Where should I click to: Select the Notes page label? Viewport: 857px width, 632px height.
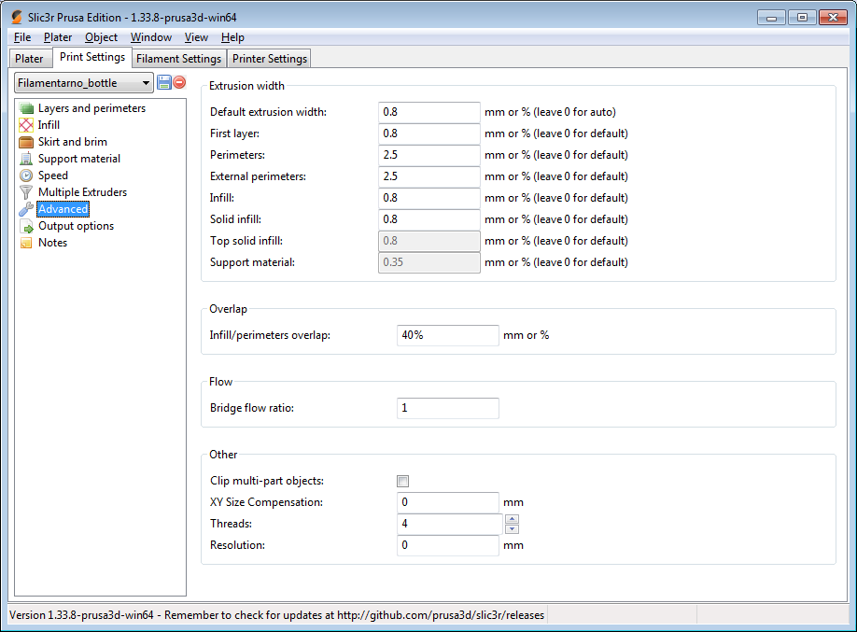point(52,243)
